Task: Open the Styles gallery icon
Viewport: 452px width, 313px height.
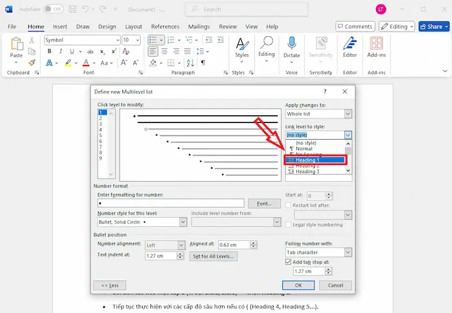Action: [x=241, y=46]
